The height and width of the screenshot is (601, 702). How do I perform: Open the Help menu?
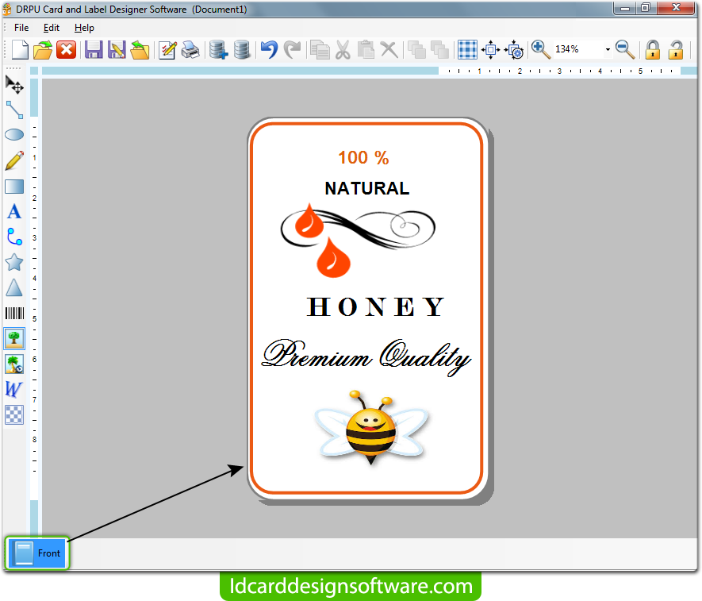click(x=84, y=27)
